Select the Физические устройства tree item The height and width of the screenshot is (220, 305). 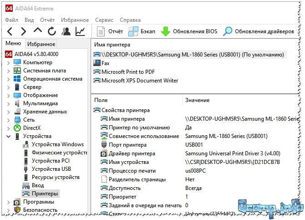point(59,153)
